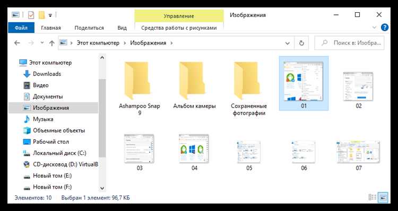Refresh the current folder

pyautogui.click(x=301, y=43)
